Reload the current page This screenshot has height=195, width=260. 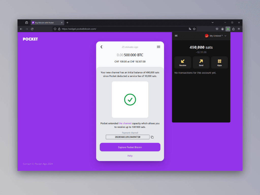(32, 29)
